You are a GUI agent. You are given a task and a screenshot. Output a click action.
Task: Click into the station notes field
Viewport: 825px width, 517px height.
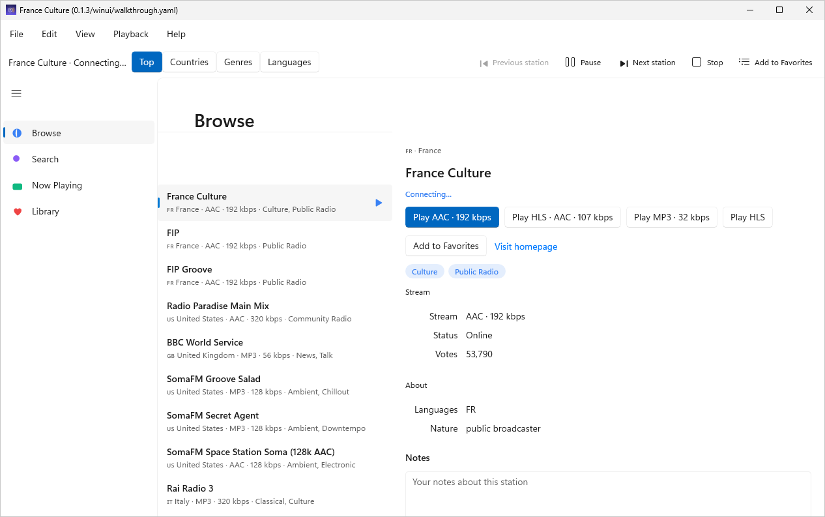coord(608,494)
